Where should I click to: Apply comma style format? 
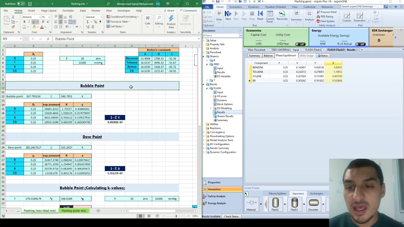[100, 22]
